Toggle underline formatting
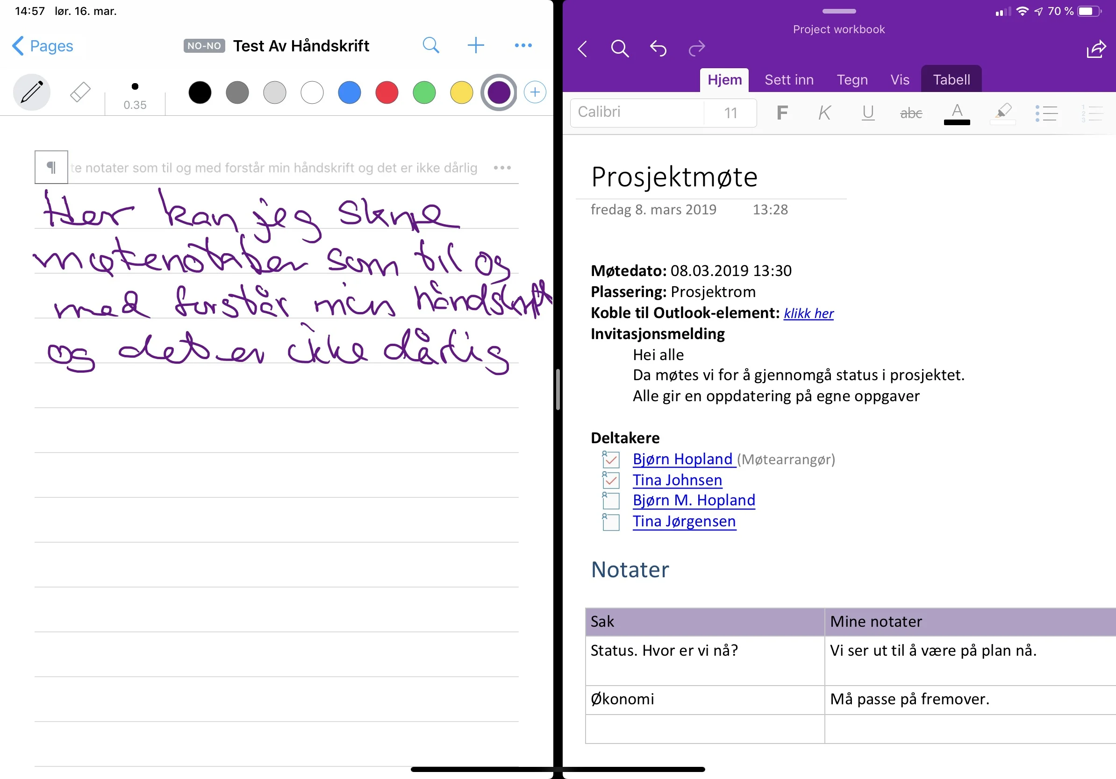This screenshot has height=779, width=1116. 868,113
